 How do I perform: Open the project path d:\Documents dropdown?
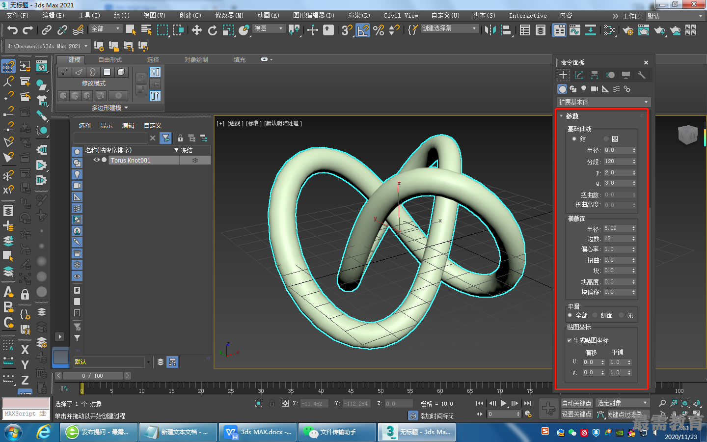[x=48, y=46]
